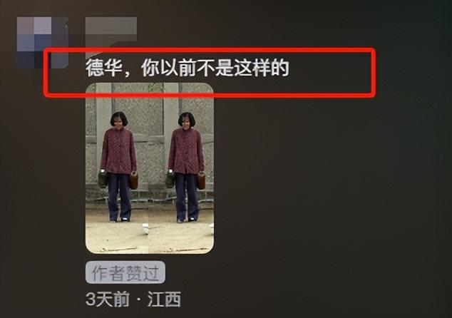The width and height of the screenshot is (452, 318).
Task: Click the dot separator between 3天前 and 江西
Action: click(139, 300)
